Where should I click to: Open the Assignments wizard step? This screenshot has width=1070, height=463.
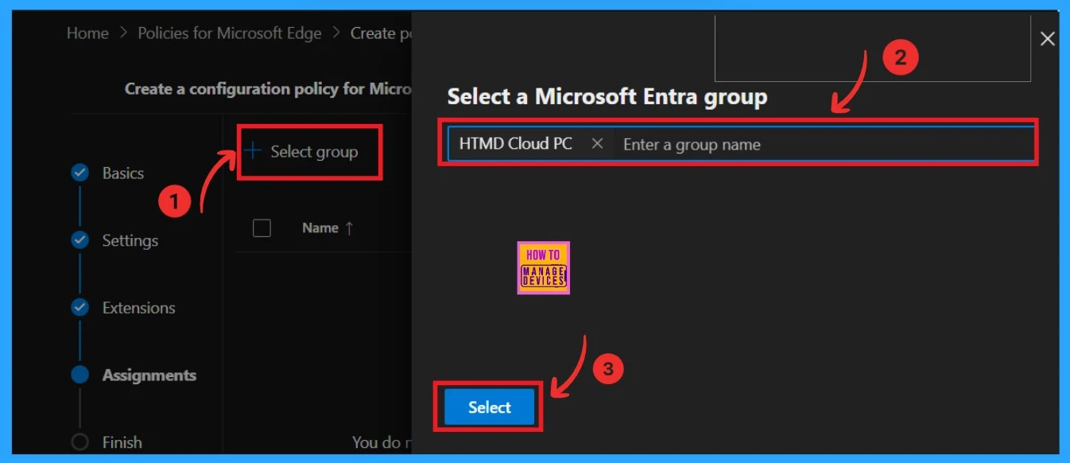pos(149,375)
